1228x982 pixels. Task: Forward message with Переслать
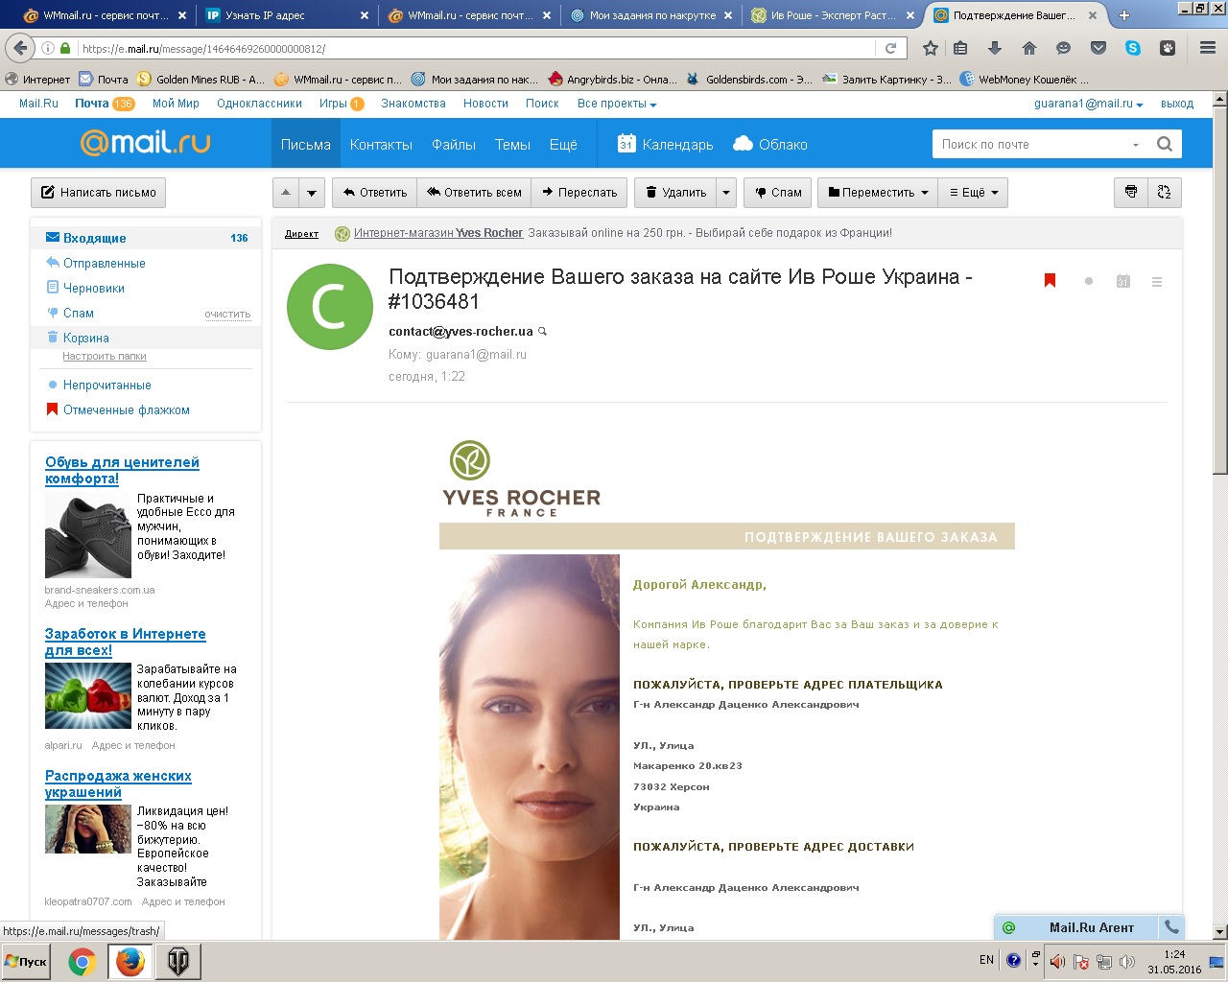pyautogui.click(x=579, y=192)
